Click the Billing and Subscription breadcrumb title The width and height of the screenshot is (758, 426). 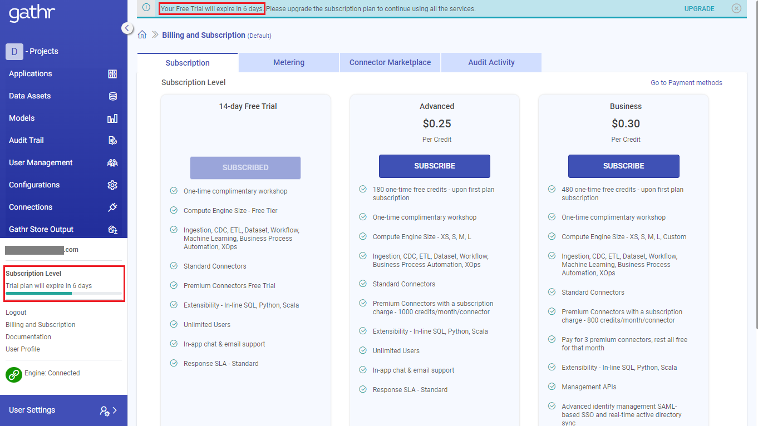coord(204,35)
